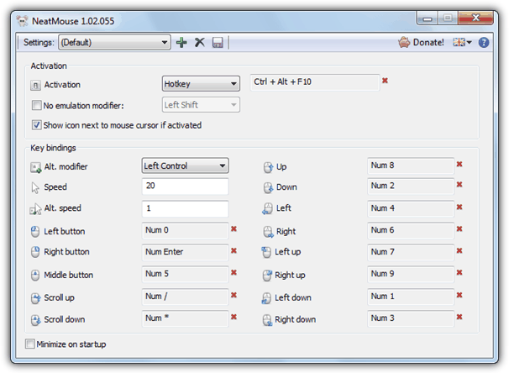Click the Speed input field

tap(185, 186)
